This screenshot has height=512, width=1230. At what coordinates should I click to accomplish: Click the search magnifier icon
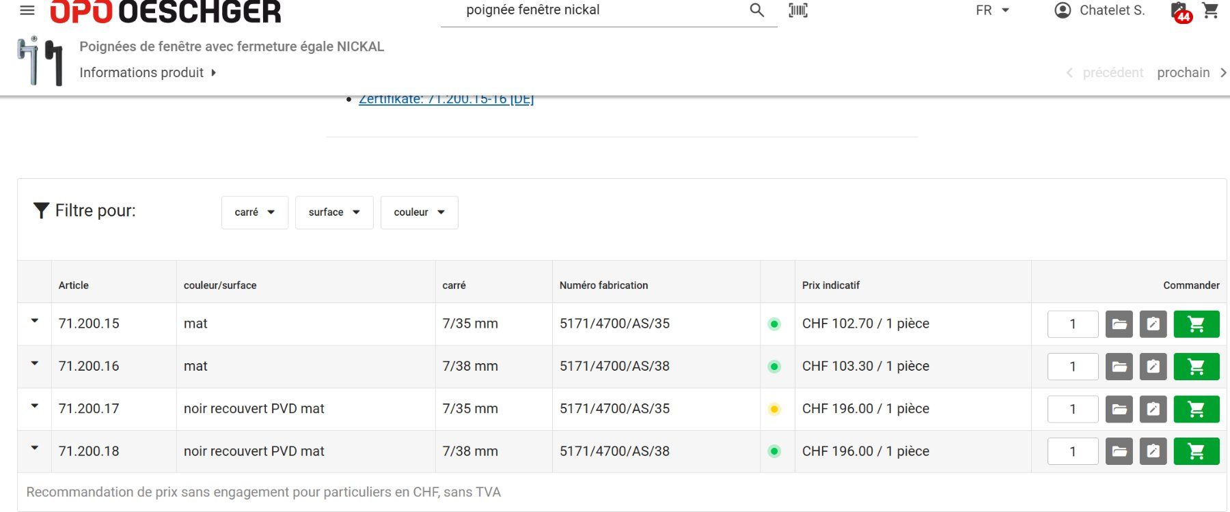[x=756, y=10]
